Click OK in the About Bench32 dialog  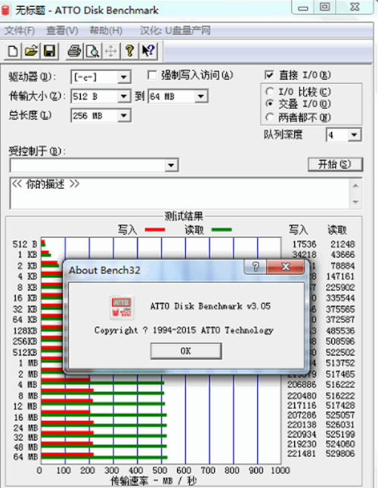tap(186, 351)
